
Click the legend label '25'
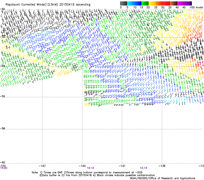155,7
